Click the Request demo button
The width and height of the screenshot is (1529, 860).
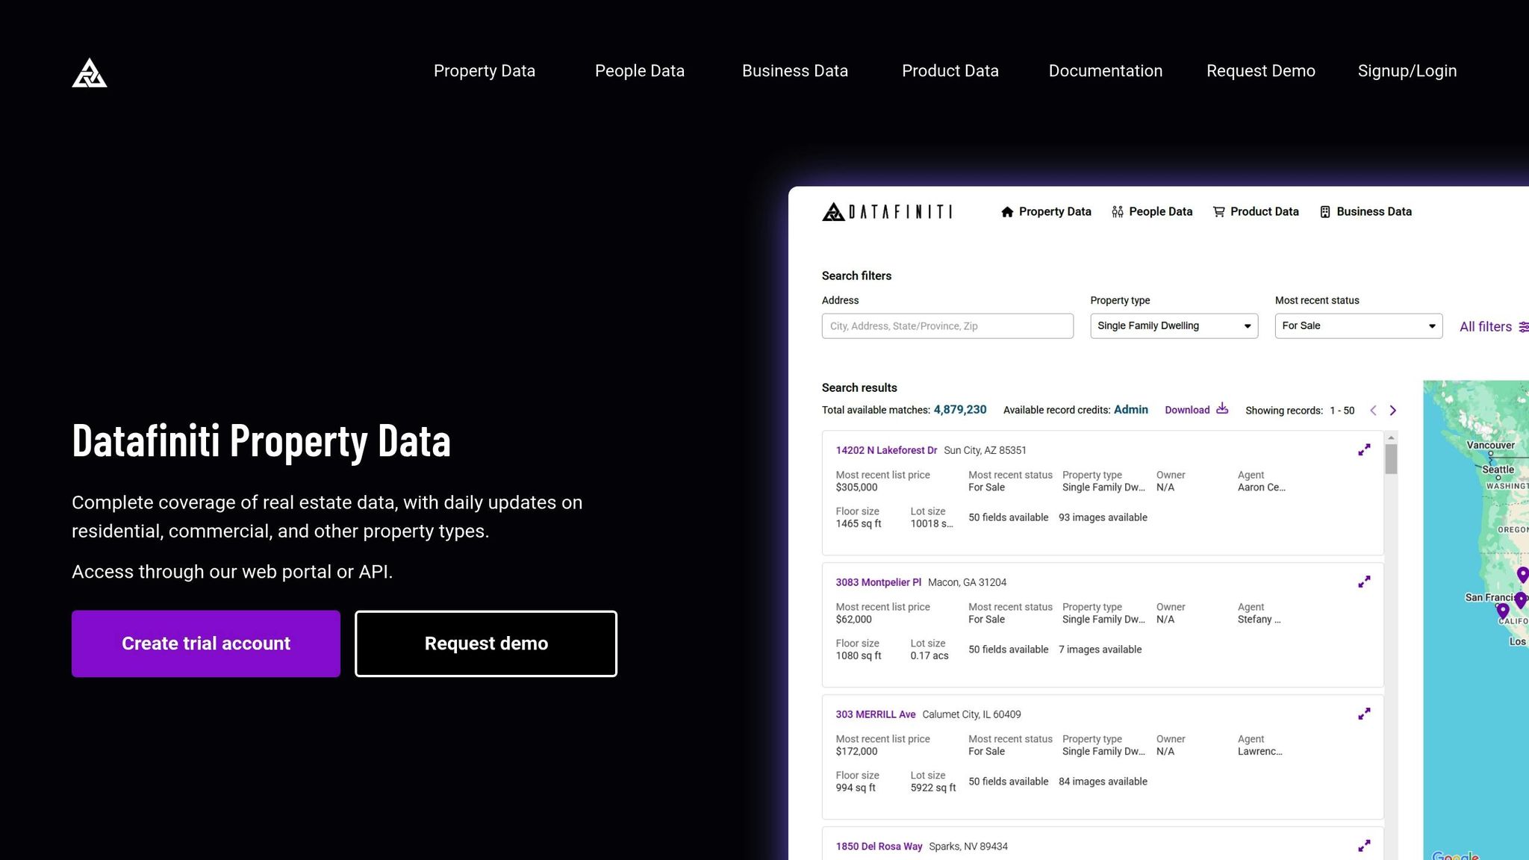[485, 643]
